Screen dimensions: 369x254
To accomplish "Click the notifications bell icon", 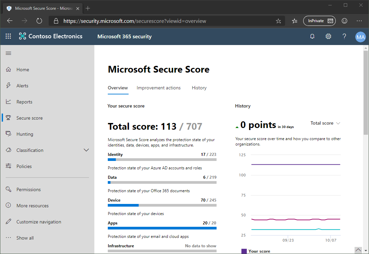I will pos(312,36).
